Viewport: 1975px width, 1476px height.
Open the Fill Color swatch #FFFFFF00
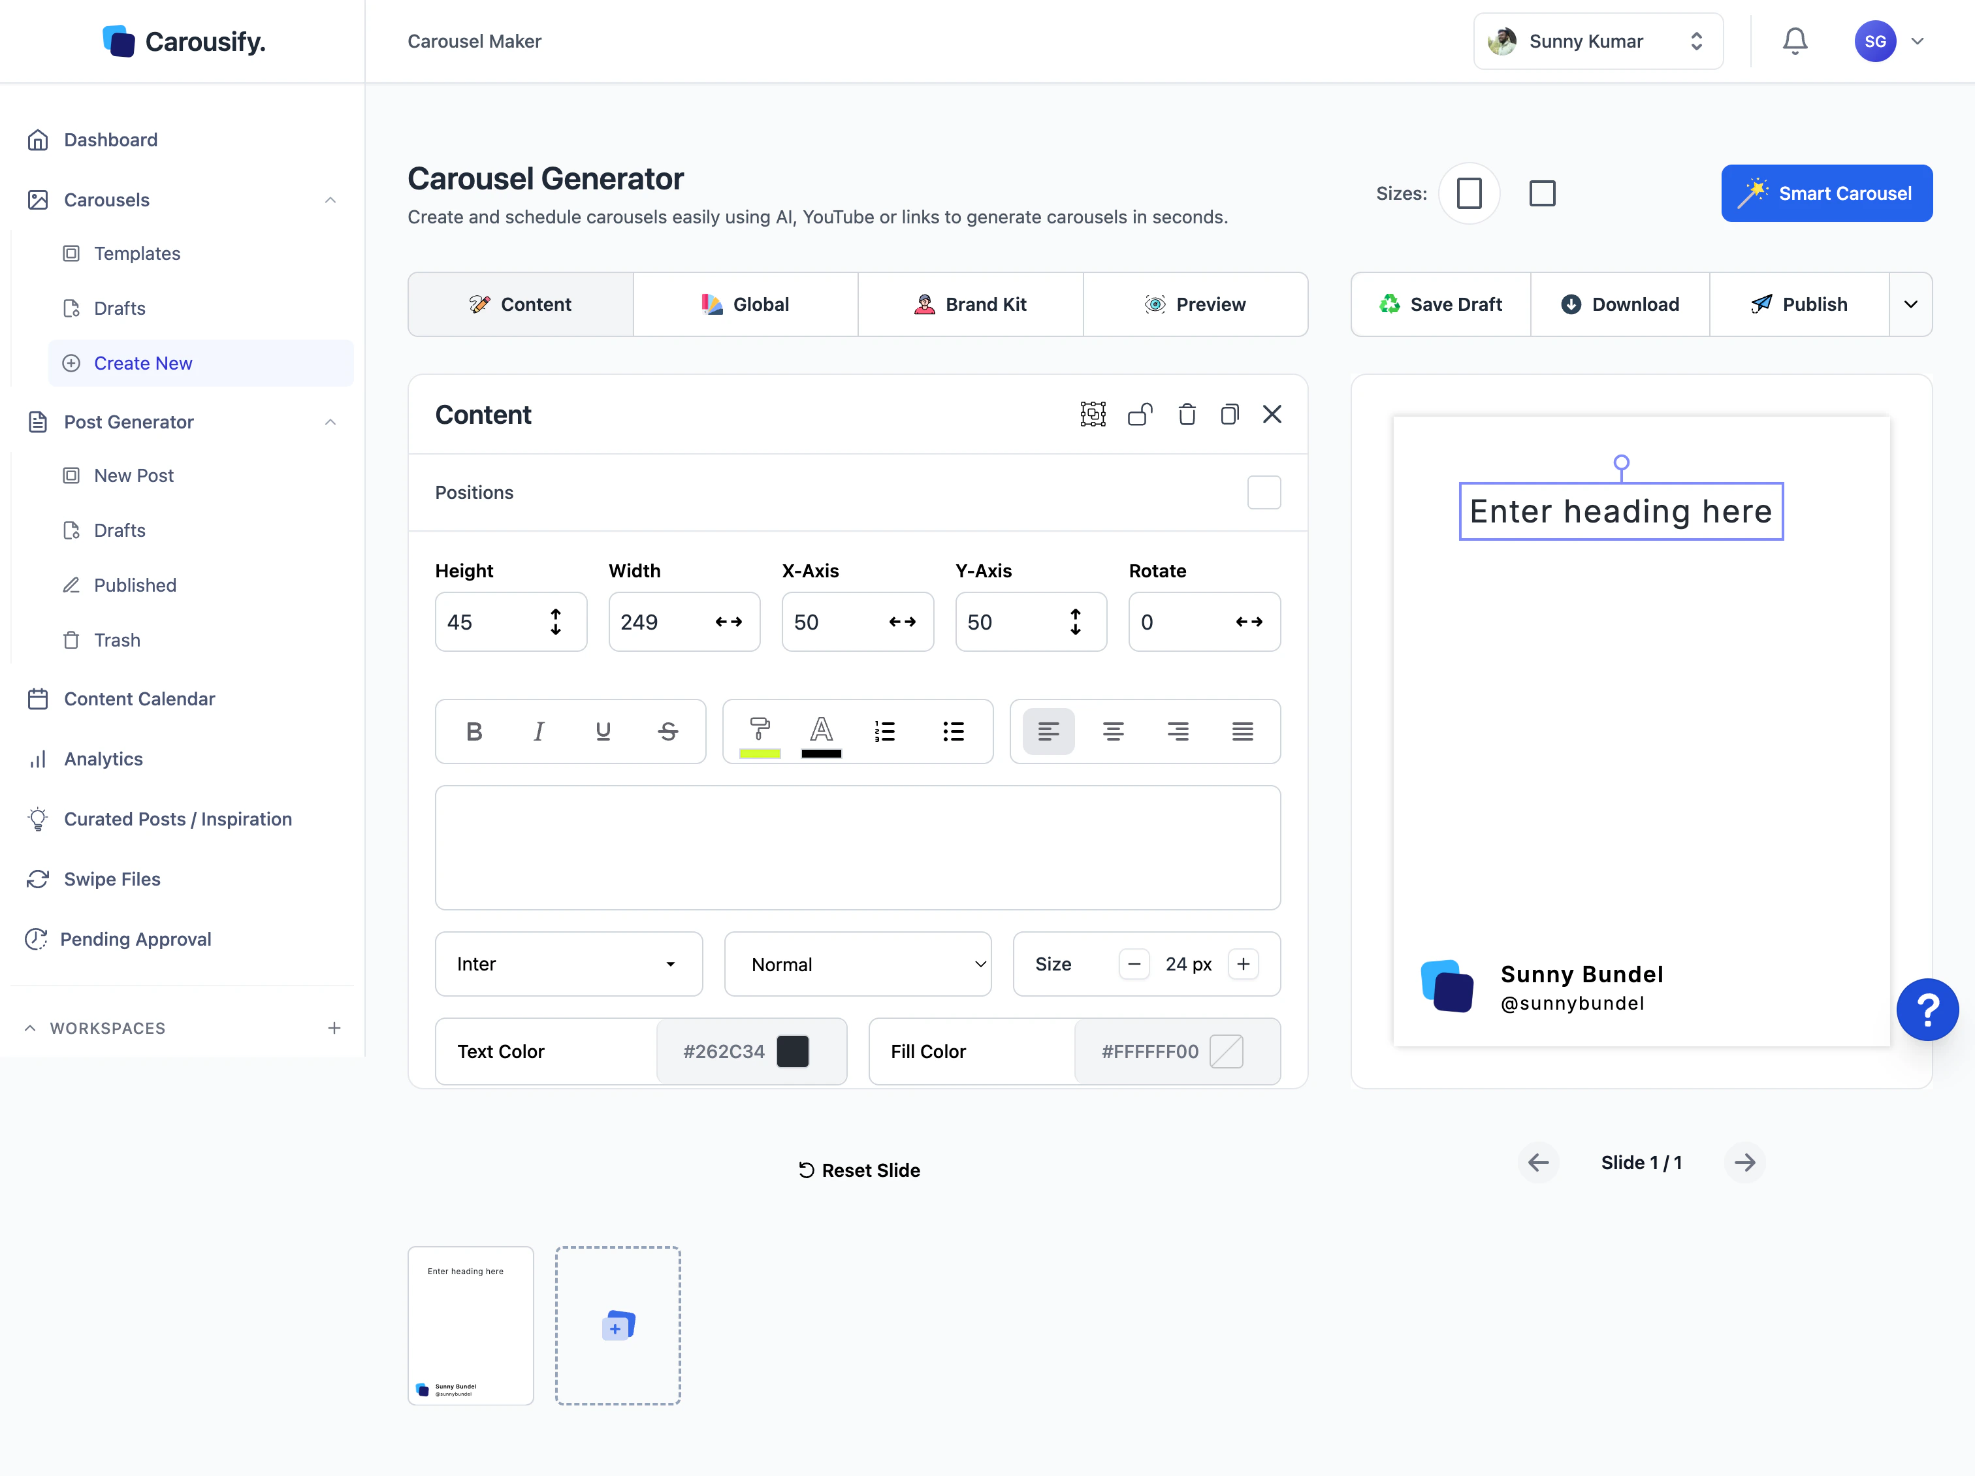point(1226,1051)
